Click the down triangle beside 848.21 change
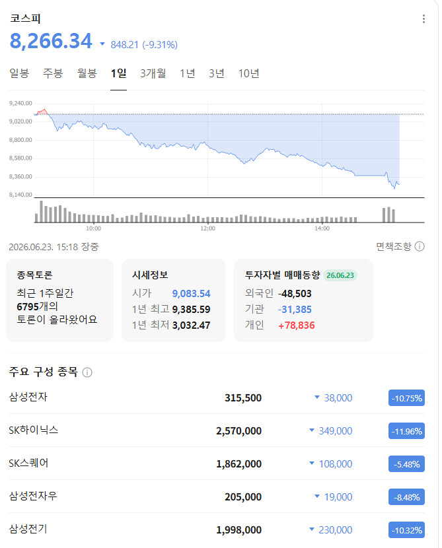 tap(102, 44)
